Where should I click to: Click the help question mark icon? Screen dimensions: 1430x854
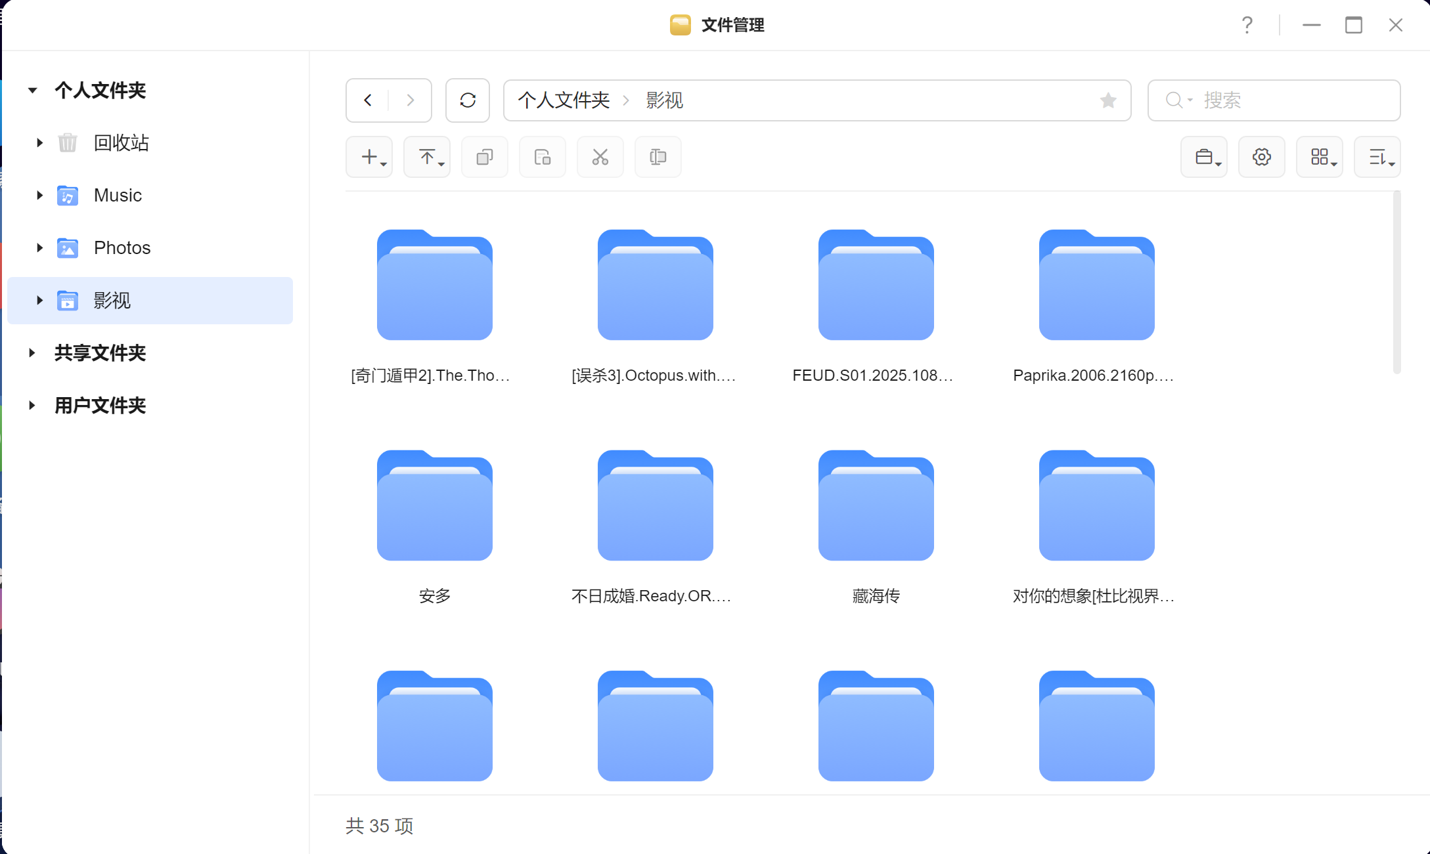1247,25
